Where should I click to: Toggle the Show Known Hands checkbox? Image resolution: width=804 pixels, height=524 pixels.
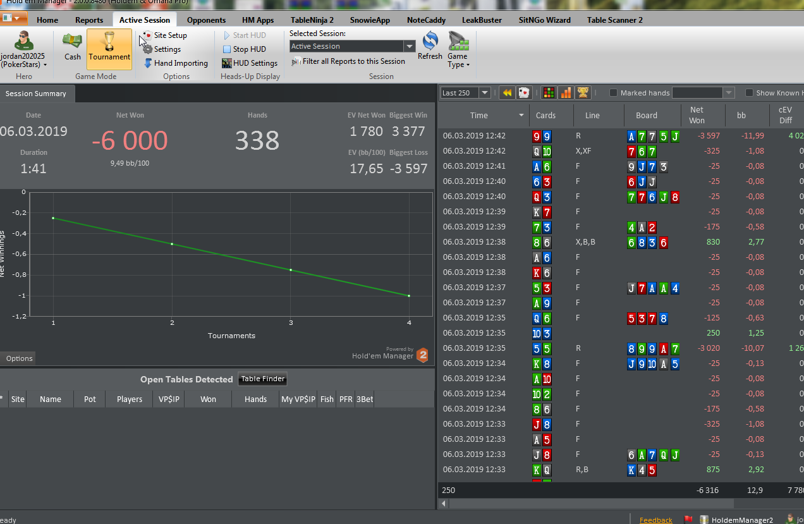click(x=750, y=93)
